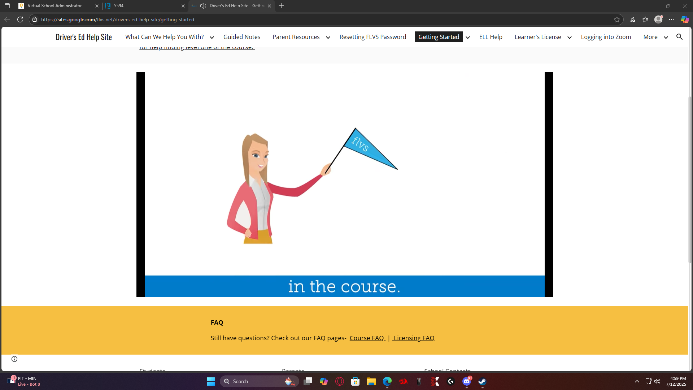
Task: Click the FLVS video to play or pause
Action: point(344,185)
